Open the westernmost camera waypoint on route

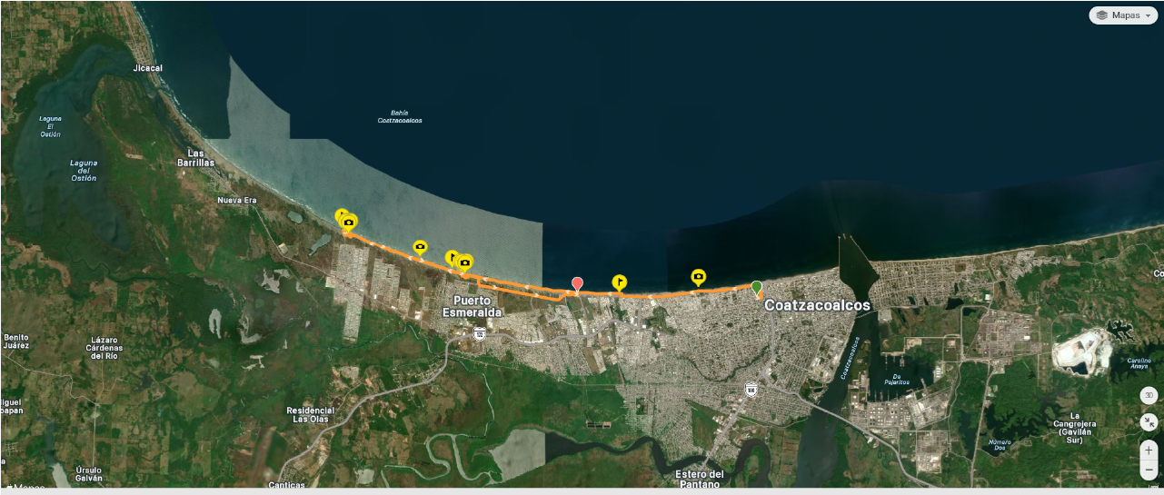click(349, 222)
